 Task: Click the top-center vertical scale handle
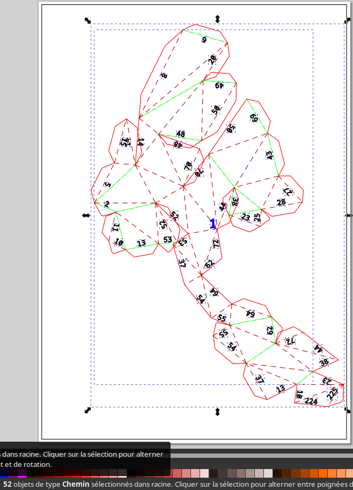217,19
